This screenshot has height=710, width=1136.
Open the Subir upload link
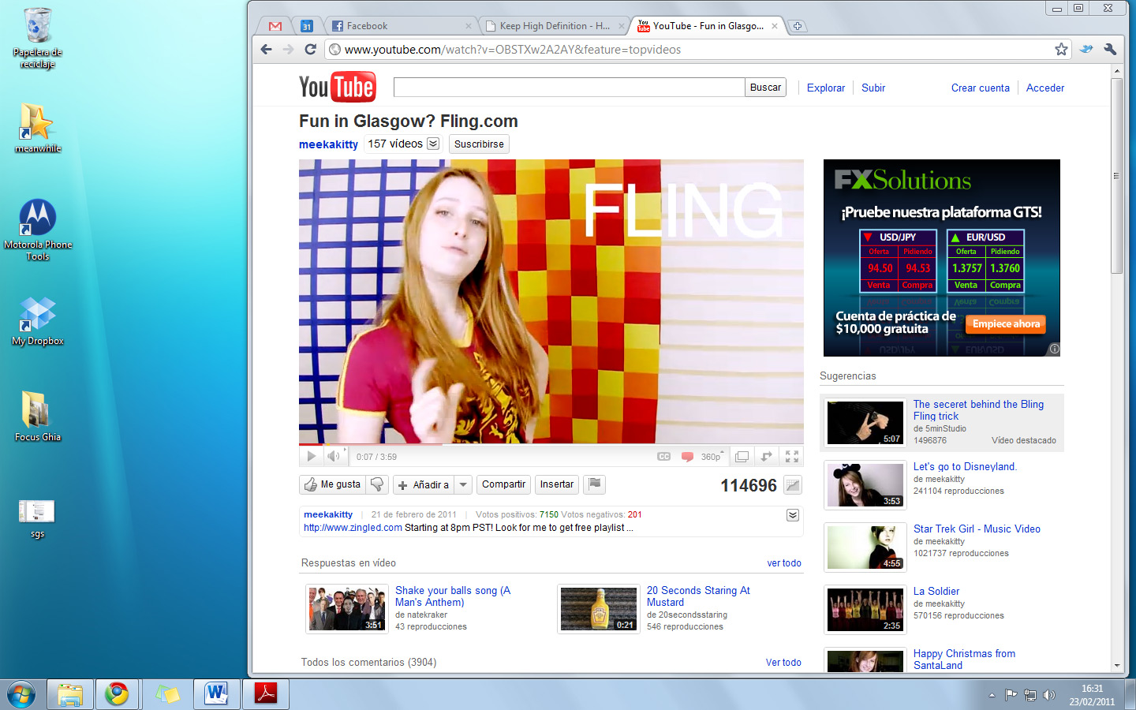pos(873,88)
